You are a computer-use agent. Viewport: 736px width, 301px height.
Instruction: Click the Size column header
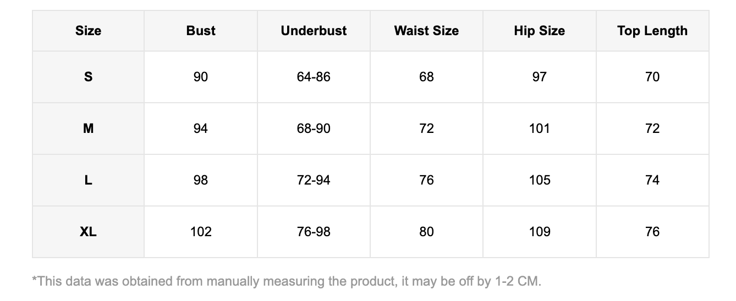88,31
